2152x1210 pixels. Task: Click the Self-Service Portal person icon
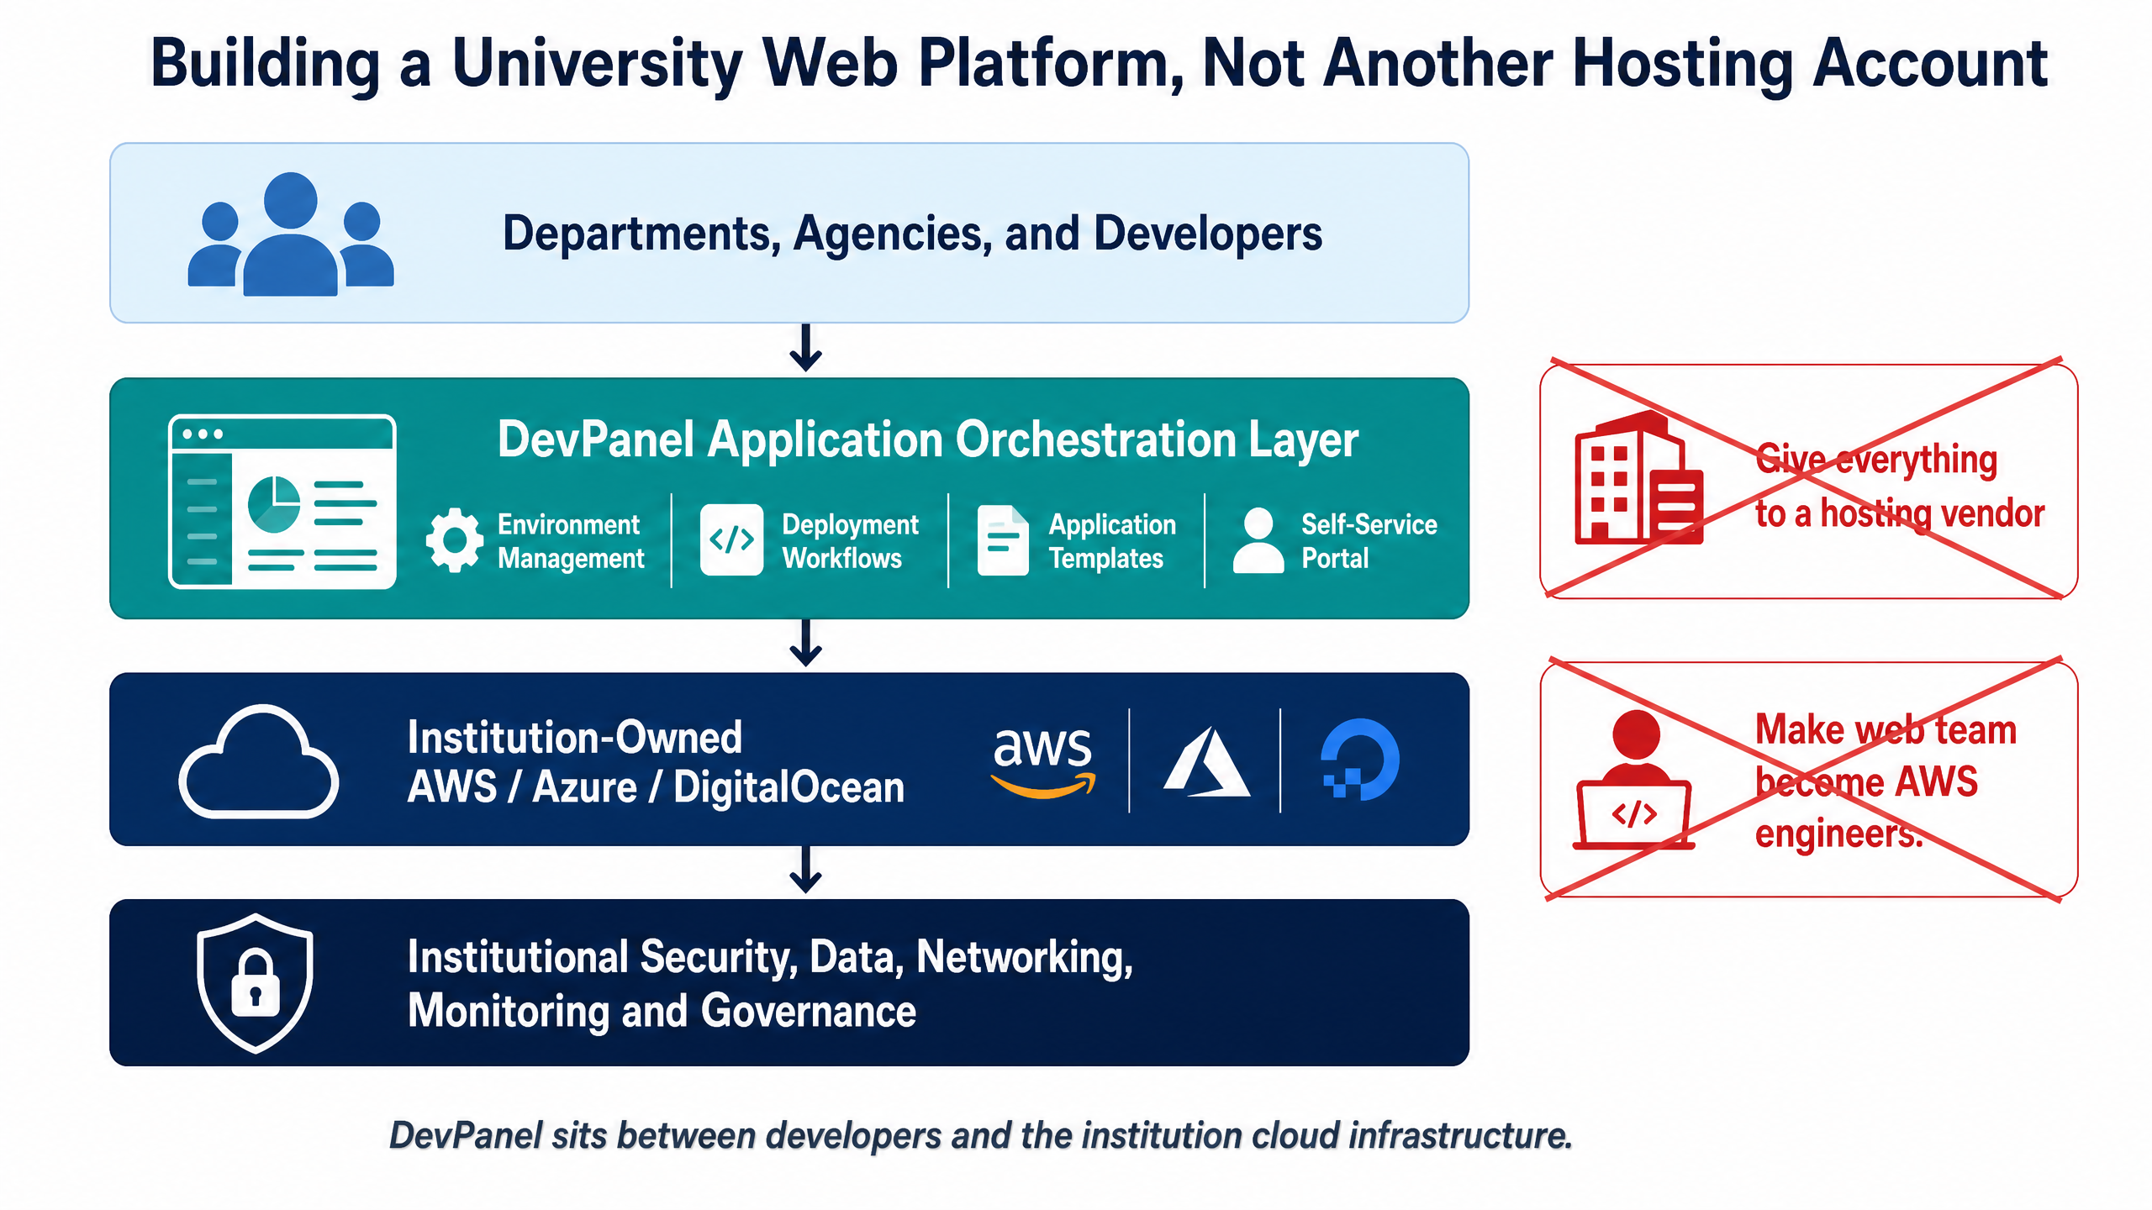tap(1258, 540)
